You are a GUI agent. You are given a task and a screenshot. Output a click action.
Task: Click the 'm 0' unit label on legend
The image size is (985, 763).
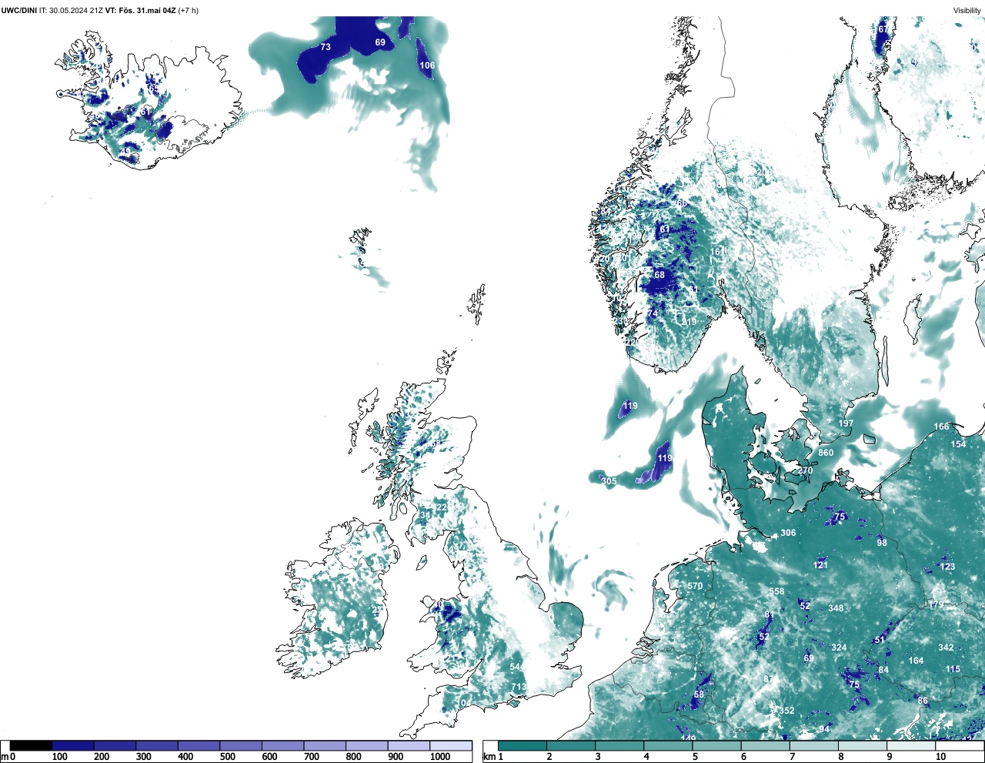tap(8, 757)
